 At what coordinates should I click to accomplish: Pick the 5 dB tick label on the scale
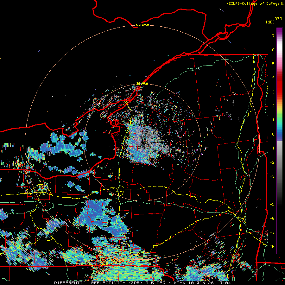(273, 64)
